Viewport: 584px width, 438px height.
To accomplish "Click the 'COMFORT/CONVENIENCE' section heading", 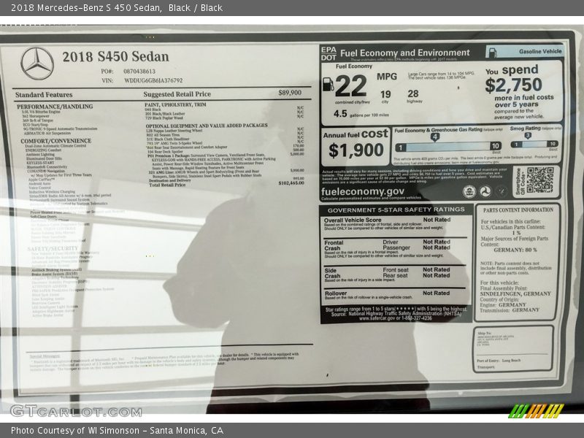I will [x=56, y=141].
